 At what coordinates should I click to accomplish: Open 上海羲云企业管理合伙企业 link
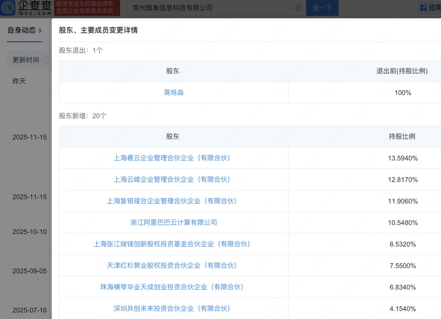tap(172, 158)
